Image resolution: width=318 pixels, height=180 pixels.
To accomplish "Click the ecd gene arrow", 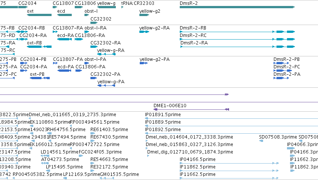I will point(64,15).
